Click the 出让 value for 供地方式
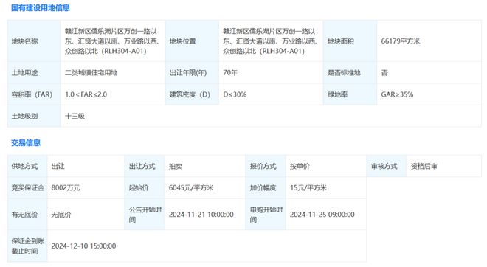This screenshot has height=267, width=487. click(58, 167)
